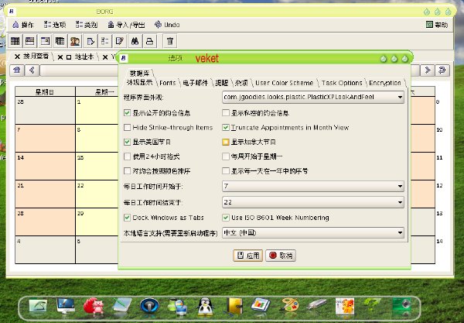Switch to the Task Options tab
The width and height of the screenshot is (464, 323).
[x=342, y=83]
